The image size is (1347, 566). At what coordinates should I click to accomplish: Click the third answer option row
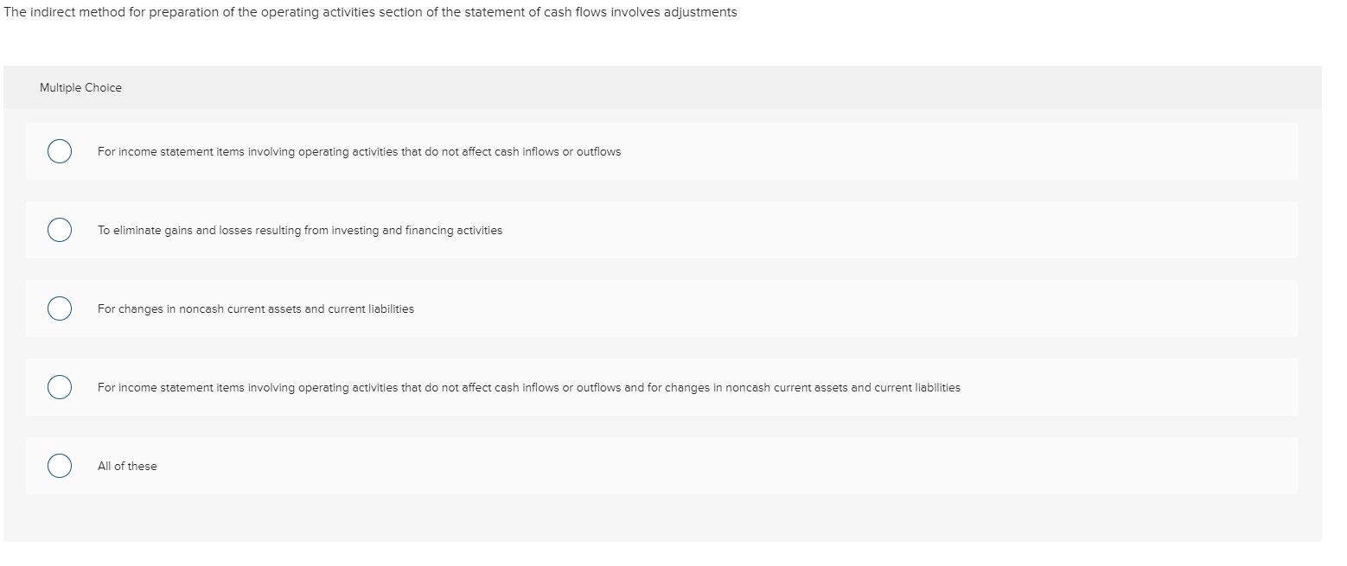pos(663,308)
